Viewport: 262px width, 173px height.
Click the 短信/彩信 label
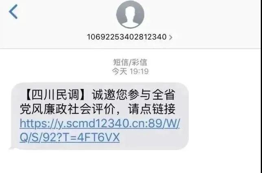coord(130,62)
